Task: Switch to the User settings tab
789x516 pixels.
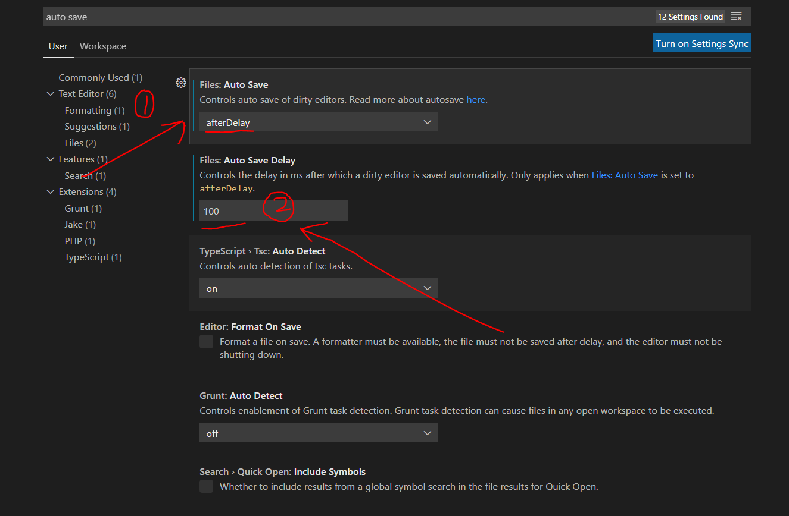Action: click(58, 46)
